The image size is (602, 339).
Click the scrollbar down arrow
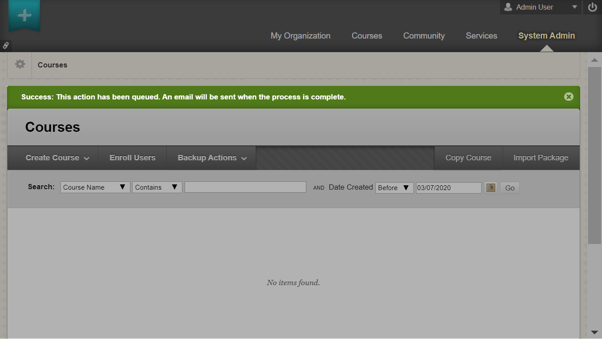[594, 333]
